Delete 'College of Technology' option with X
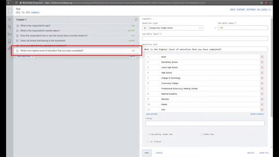The width and height of the screenshot is (279, 157). [x=262, y=78]
